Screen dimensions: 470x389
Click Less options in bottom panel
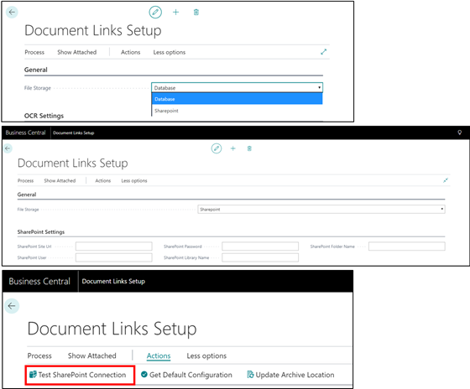pyautogui.click(x=206, y=355)
